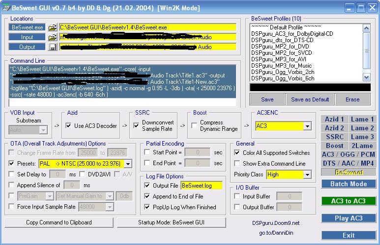Image resolution: width=380 pixels, height=245 pixels.
Task: Click Startup Mode: BeSweet GUI button
Action: (172, 222)
